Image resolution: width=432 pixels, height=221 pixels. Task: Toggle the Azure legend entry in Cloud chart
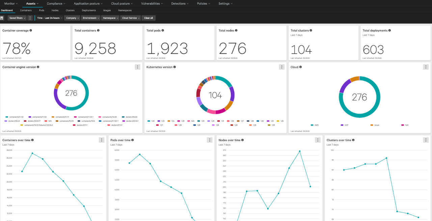point(375,125)
